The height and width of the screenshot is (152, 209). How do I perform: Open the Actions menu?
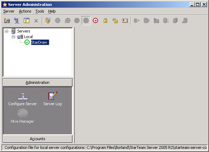(25, 11)
